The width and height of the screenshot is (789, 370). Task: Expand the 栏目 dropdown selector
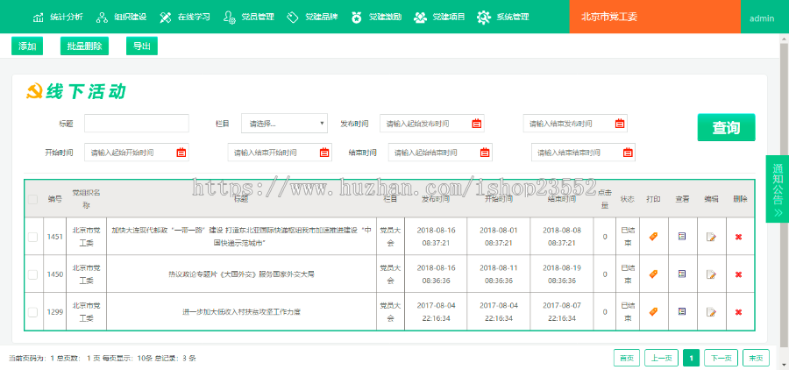pos(285,124)
